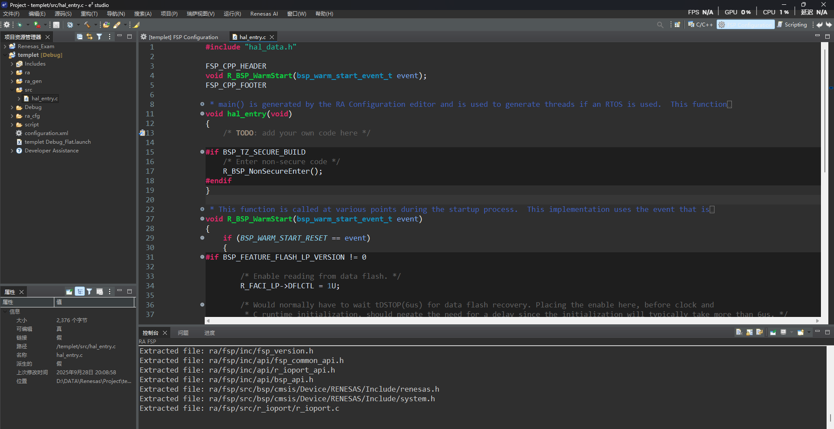Viewport: 834px width, 429px height.
Task: Click the hammer build icon
Action: [x=87, y=25]
